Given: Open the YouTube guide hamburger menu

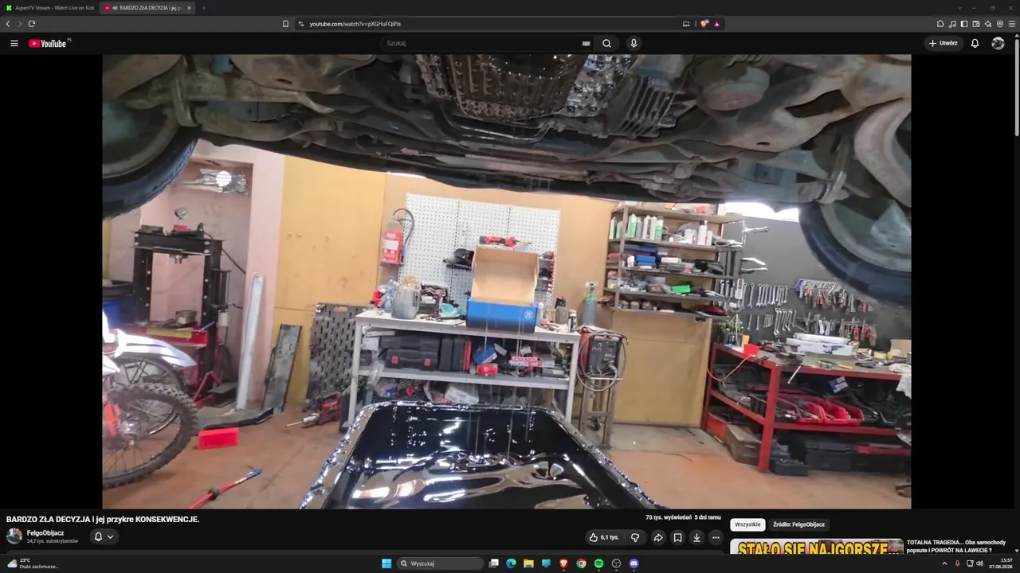Looking at the screenshot, I should click(x=14, y=44).
